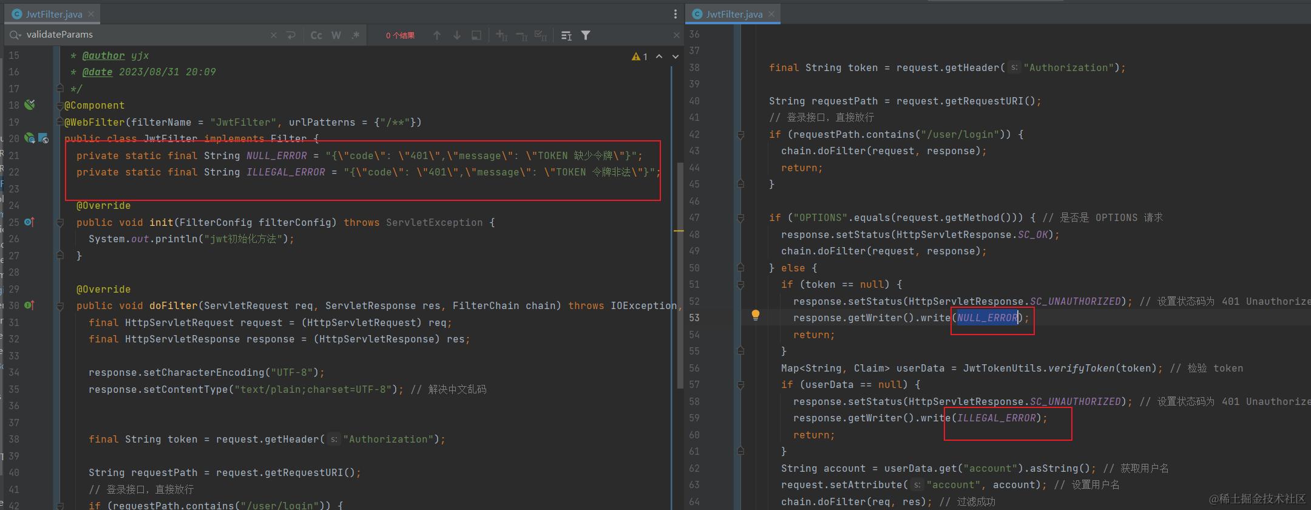Toggle whole Words (W) search option

coord(336,35)
